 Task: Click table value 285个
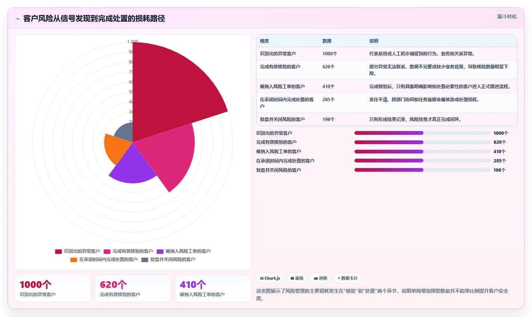(x=329, y=100)
